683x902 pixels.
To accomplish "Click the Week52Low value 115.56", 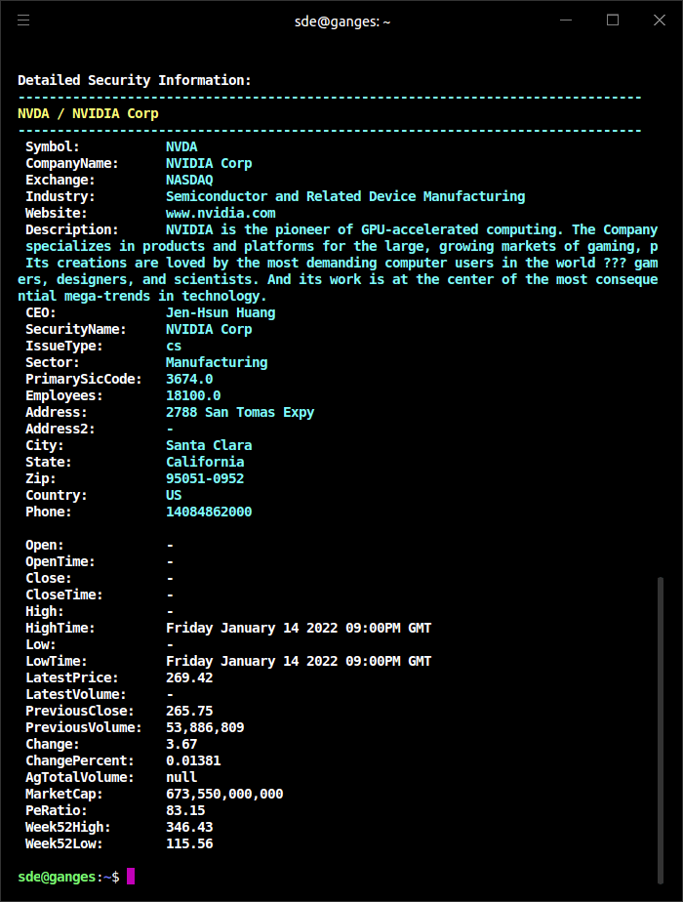I will pyautogui.click(x=189, y=843).
